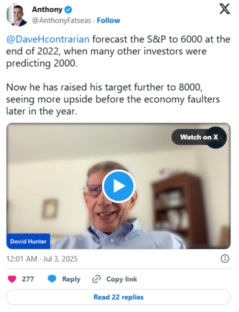Play the embedded David Hunter video
239x312 pixels.
click(x=119, y=186)
